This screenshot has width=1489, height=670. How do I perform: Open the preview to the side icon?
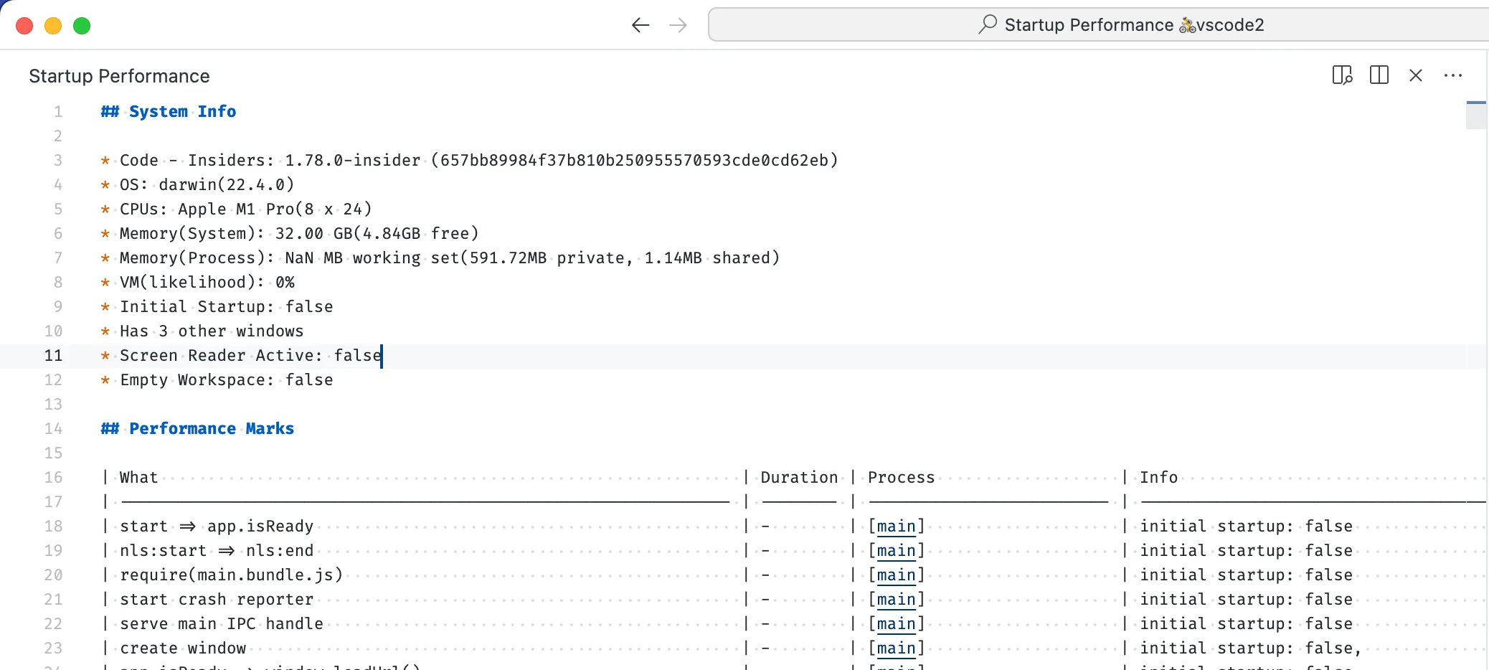tap(1342, 75)
